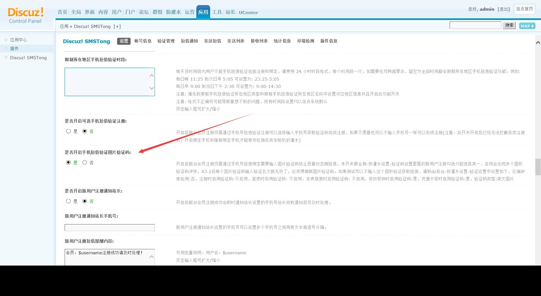Open the 运营 top menu
The width and height of the screenshot is (541, 296).
190,12
